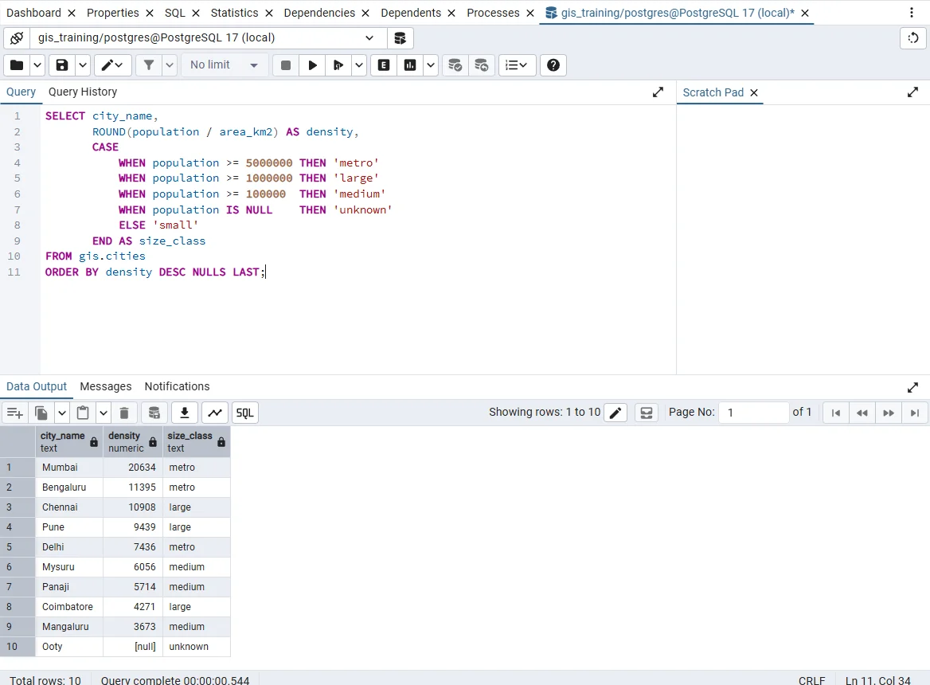This screenshot has height=685, width=930.
Task: Close the Dependents tab
Action: click(451, 13)
